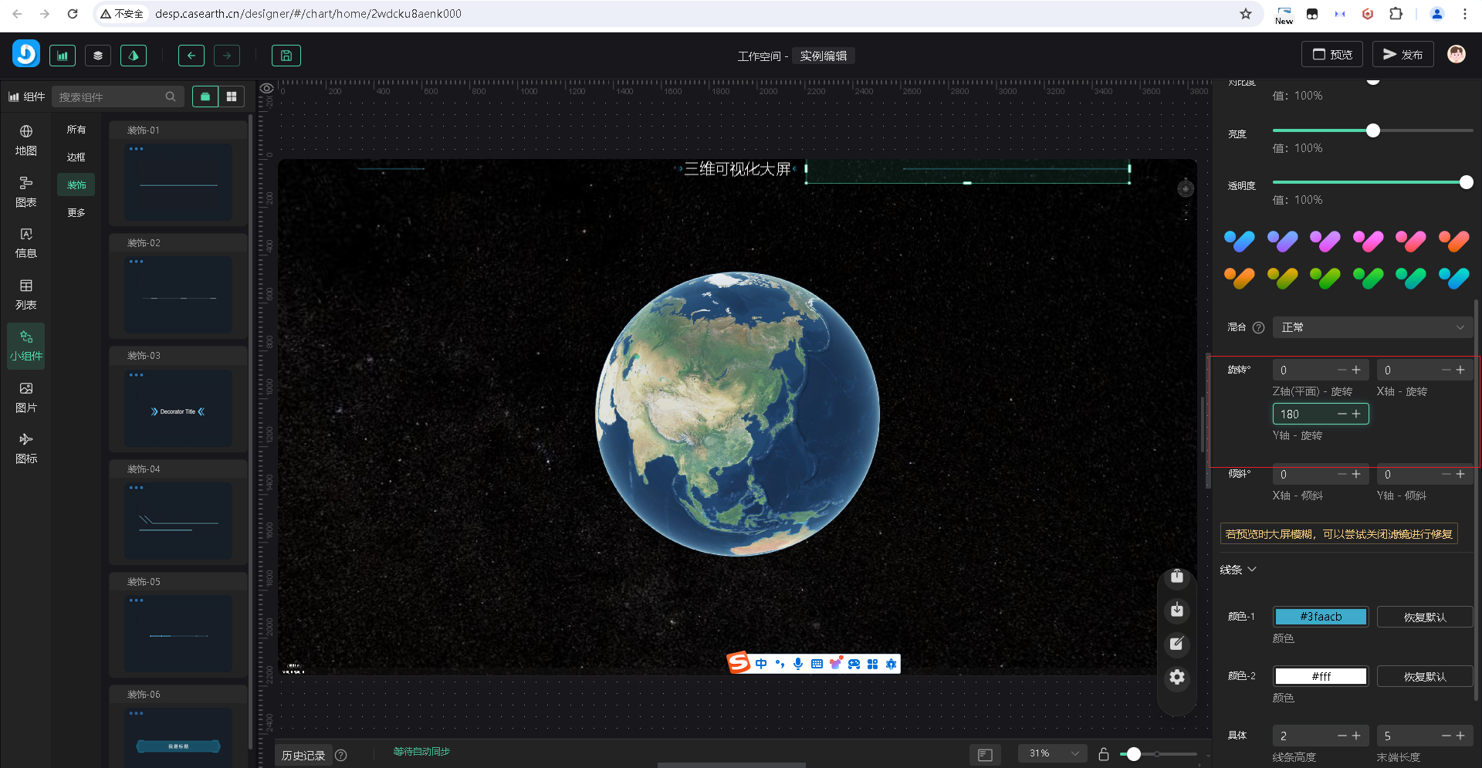Click the gear settings icon on canvas
The height and width of the screenshot is (768, 1482).
coord(1176,677)
